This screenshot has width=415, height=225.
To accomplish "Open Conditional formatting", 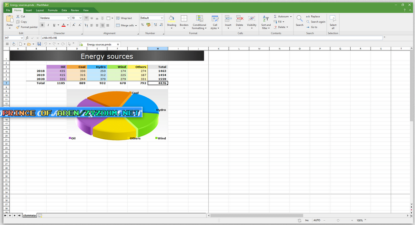I will coord(200,19).
